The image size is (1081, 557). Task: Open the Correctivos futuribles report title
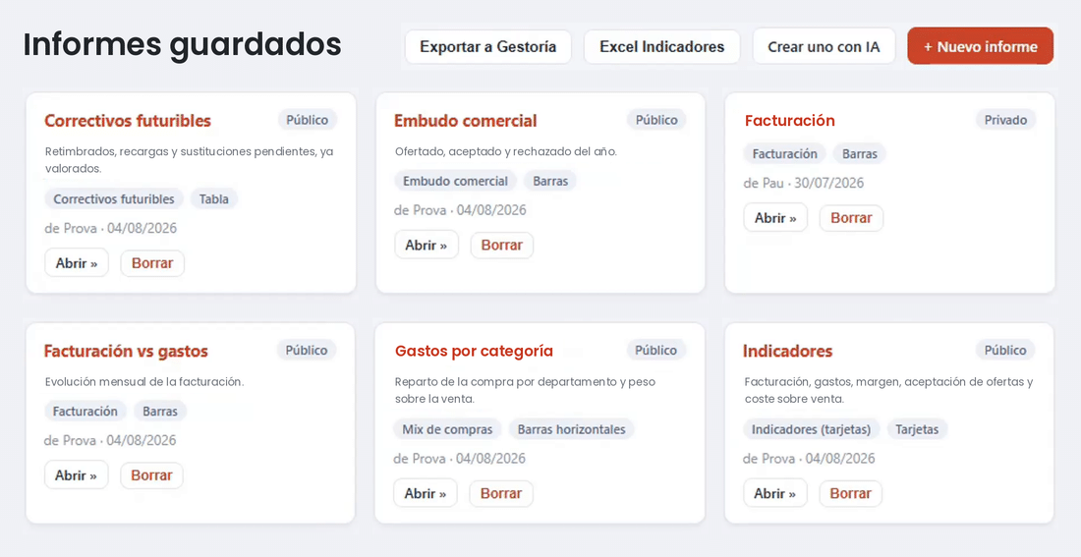tap(128, 121)
